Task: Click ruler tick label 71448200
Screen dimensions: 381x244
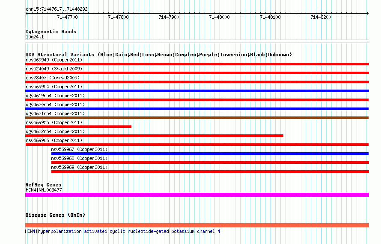Action: (321, 17)
